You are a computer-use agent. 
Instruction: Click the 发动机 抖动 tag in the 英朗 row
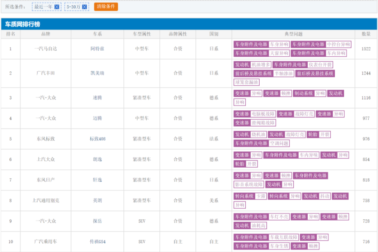316,196
